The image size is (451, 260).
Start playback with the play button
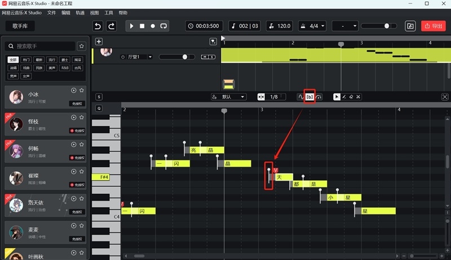[x=131, y=26]
